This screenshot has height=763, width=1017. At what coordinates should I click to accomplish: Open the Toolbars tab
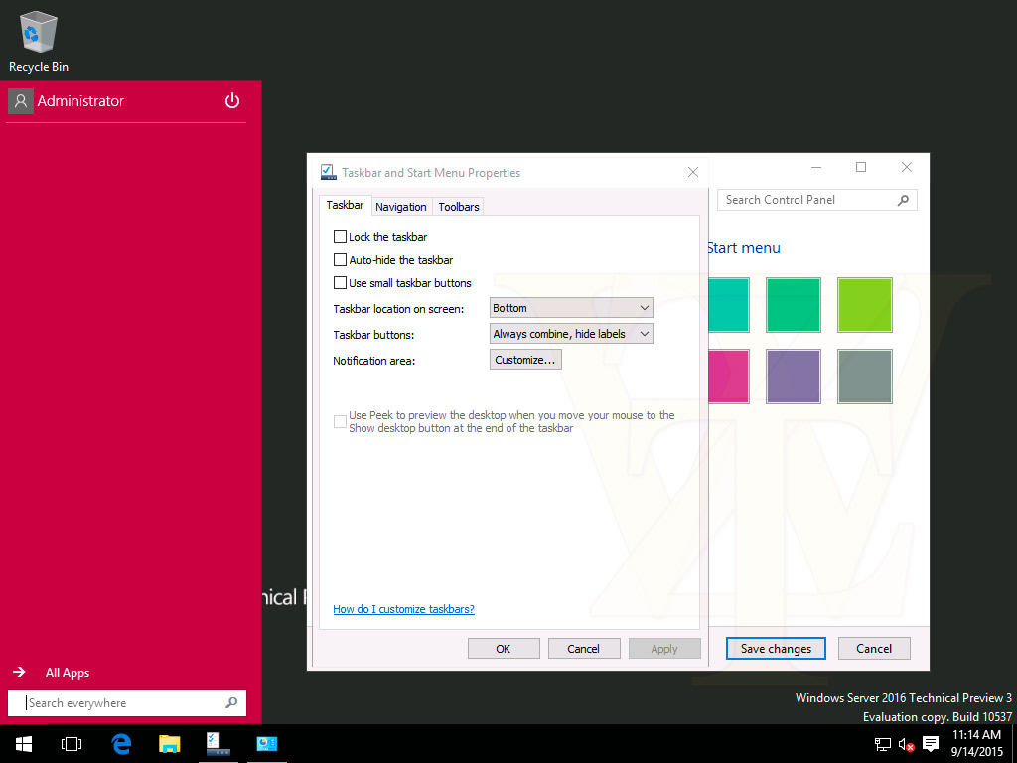pyautogui.click(x=459, y=207)
